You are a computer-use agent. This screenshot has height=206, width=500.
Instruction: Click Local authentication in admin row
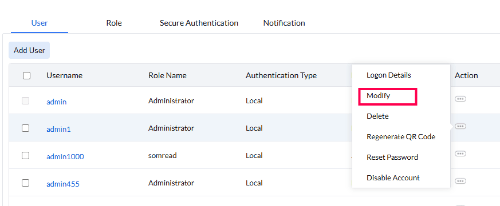tap(254, 101)
